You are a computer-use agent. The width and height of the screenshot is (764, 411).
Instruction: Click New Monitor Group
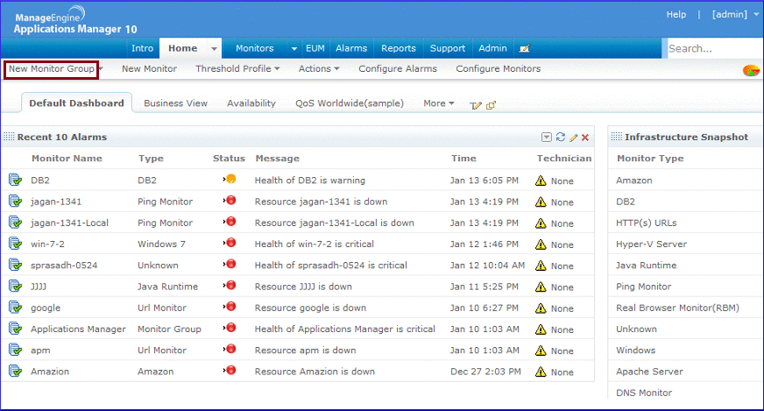pyautogui.click(x=51, y=68)
